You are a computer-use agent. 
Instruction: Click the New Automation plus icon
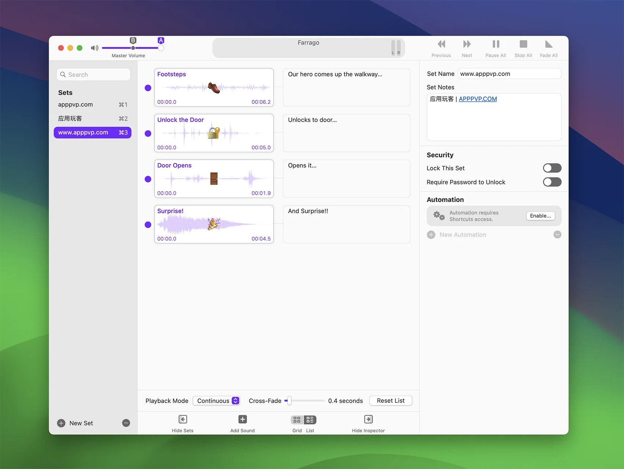431,235
